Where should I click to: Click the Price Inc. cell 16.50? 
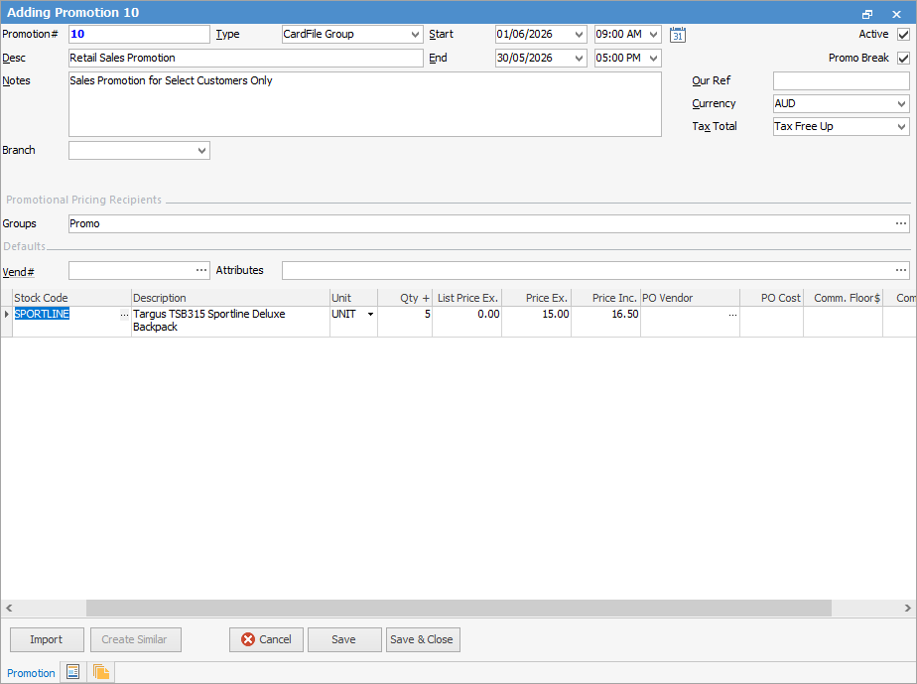coord(605,321)
